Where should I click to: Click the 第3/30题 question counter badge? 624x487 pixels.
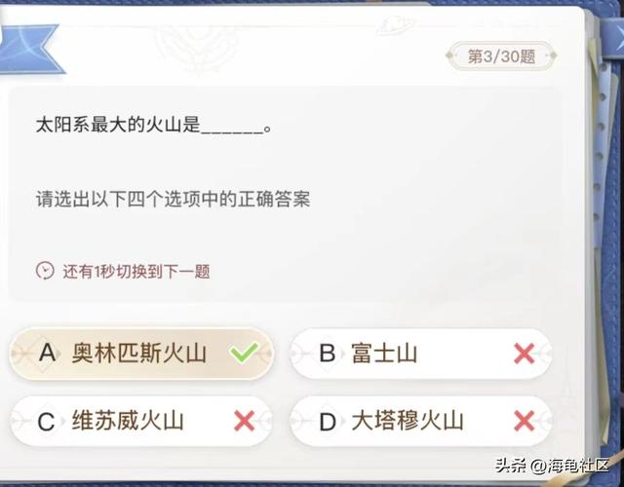(x=501, y=56)
